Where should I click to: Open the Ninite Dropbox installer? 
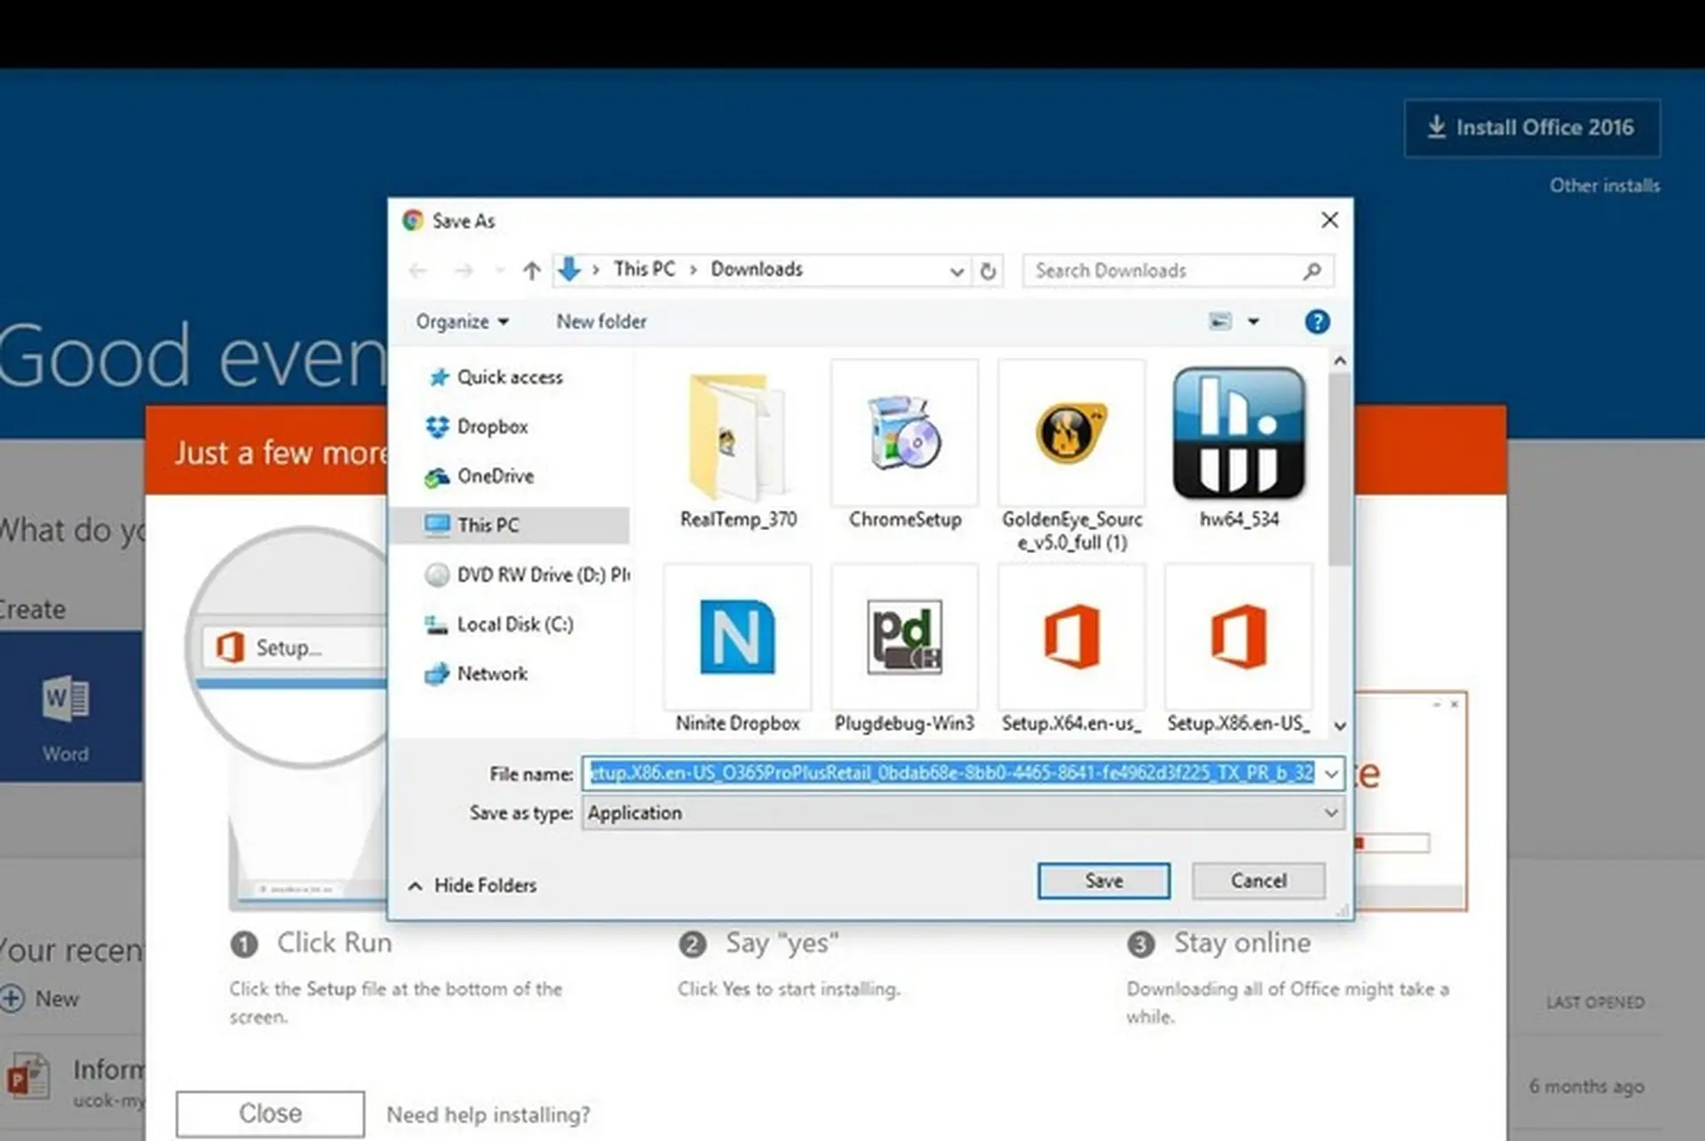coord(737,638)
